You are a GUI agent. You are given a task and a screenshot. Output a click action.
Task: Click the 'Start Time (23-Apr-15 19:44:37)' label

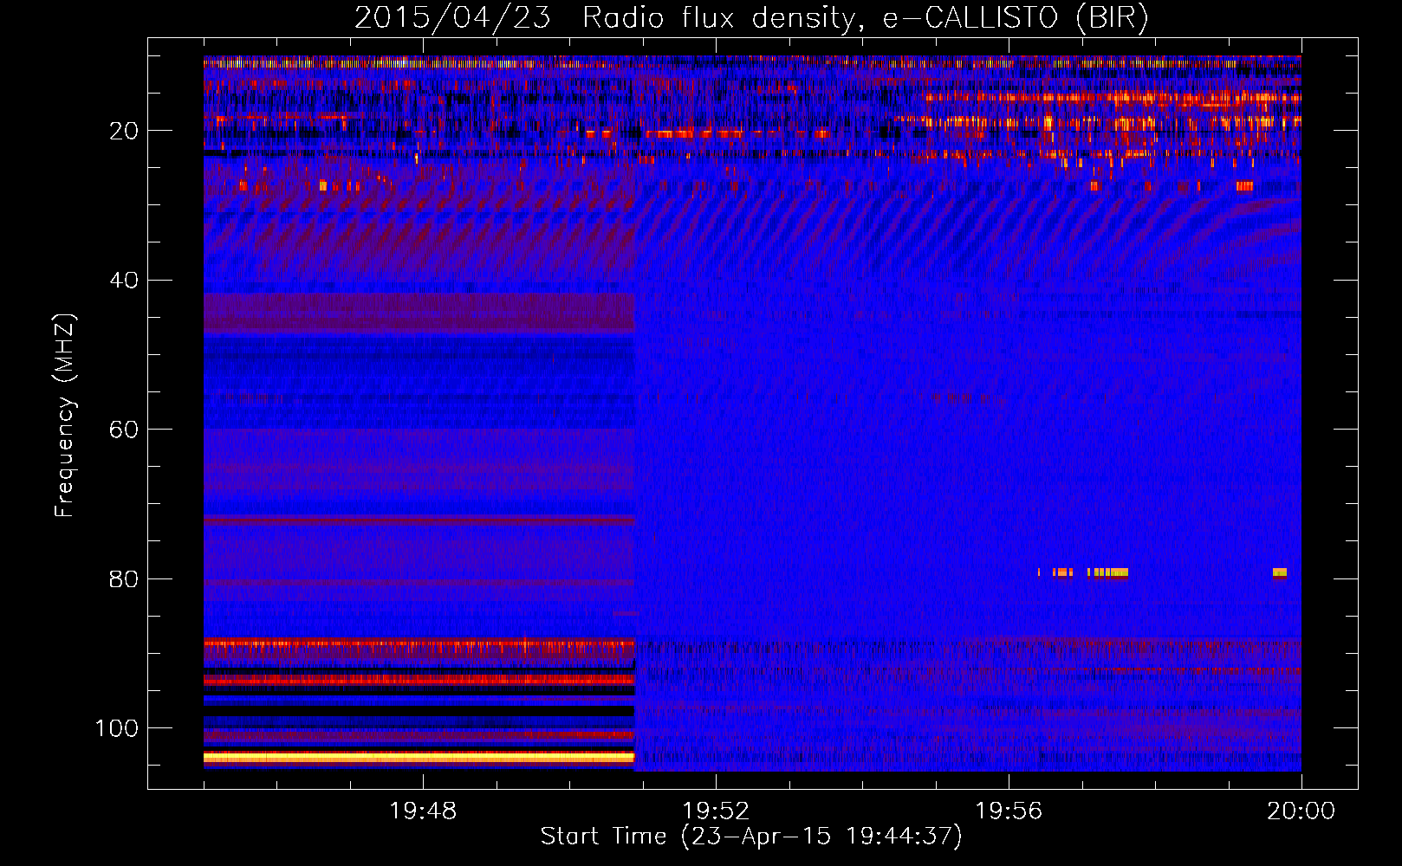pos(751,837)
